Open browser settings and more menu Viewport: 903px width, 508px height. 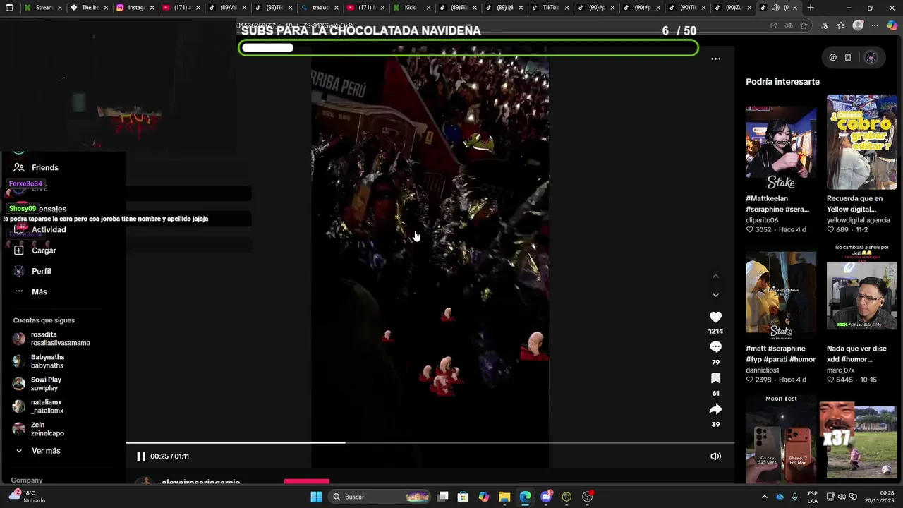pyautogui.click(x=875, y=25)
